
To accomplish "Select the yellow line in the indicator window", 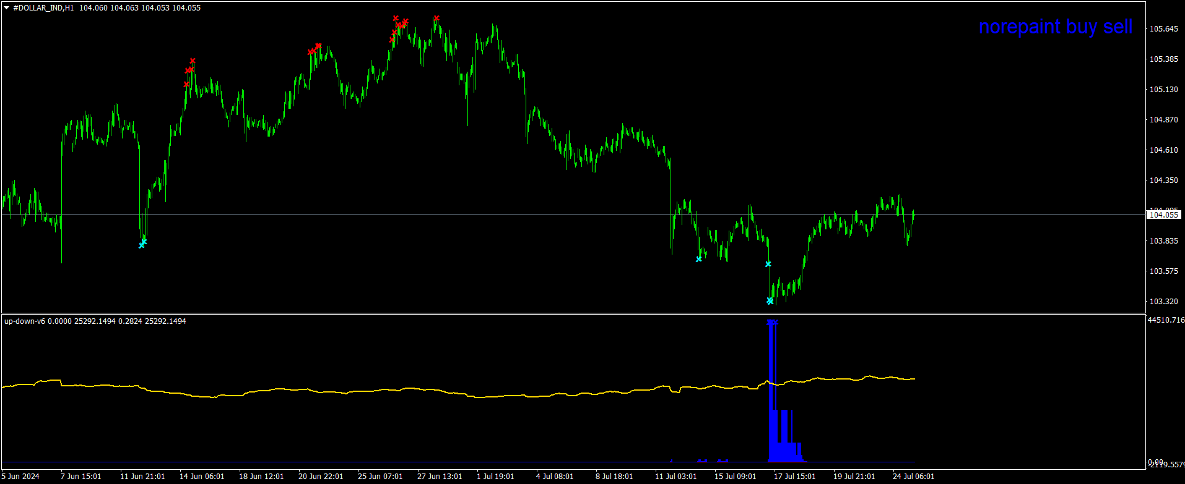I will point(371,391).
